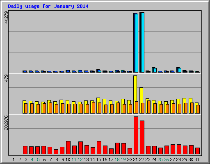Click day label 14 on the axis
The height and width of the screenshot is (164, 210).
click(x=92, y=159)
